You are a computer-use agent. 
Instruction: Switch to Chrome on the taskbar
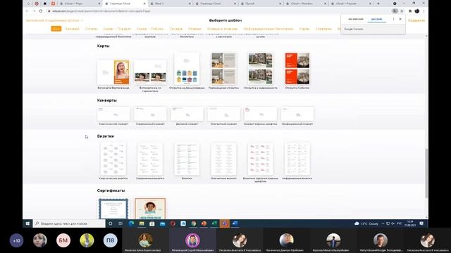pyautogui.click(x=194, y=223)
